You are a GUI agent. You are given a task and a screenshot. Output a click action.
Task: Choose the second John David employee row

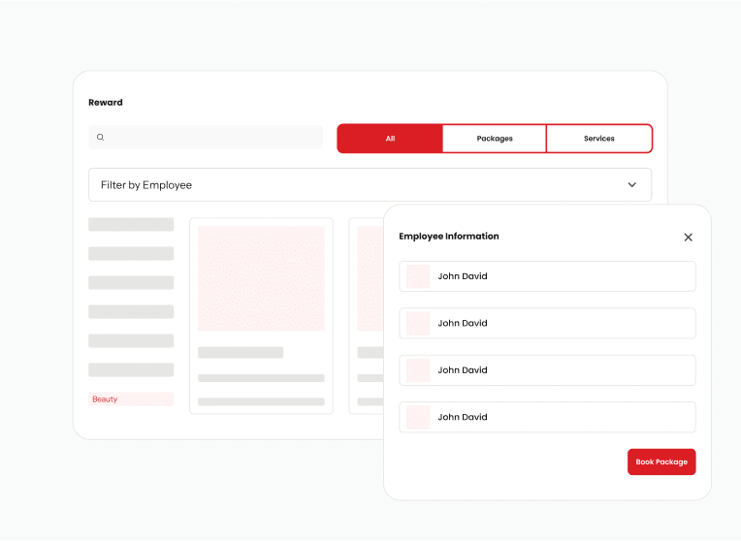point(547,323)
